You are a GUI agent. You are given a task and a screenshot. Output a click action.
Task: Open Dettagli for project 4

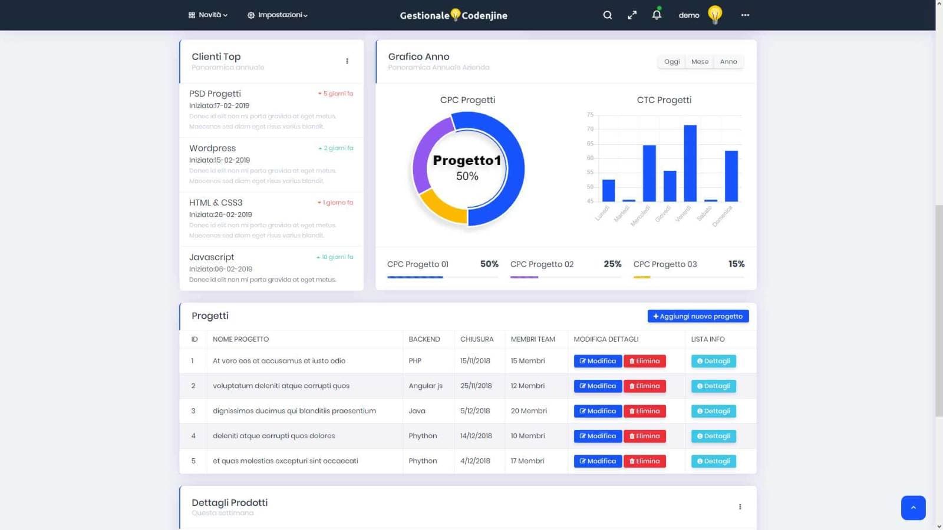pyautogui.click(x=713, y=436)
